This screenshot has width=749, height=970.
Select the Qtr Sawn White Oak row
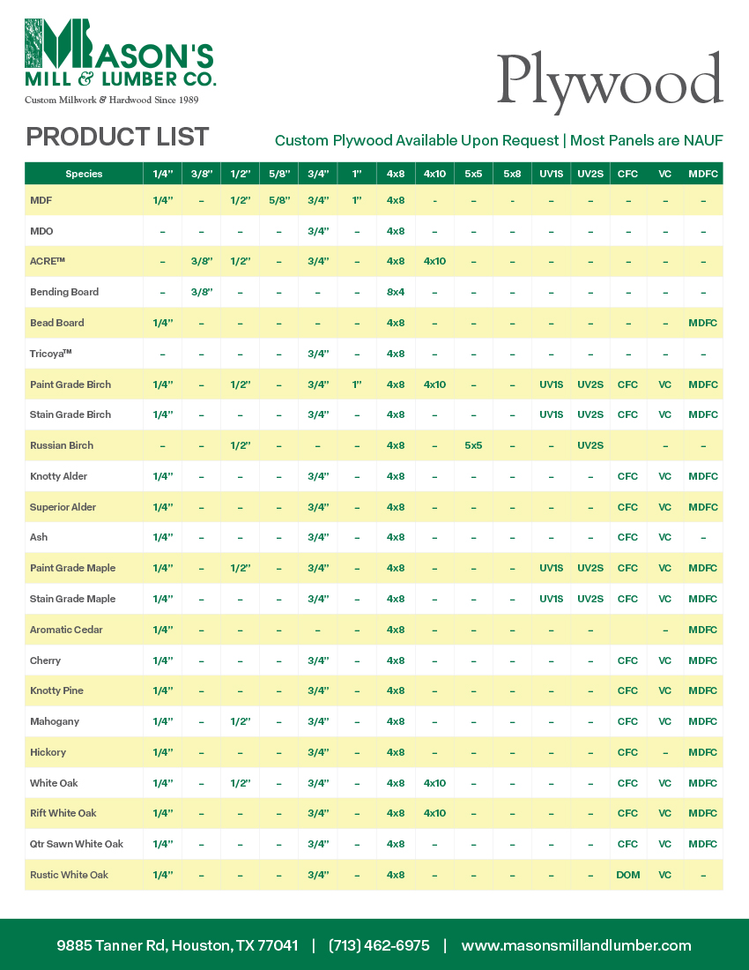pos(77,844)
